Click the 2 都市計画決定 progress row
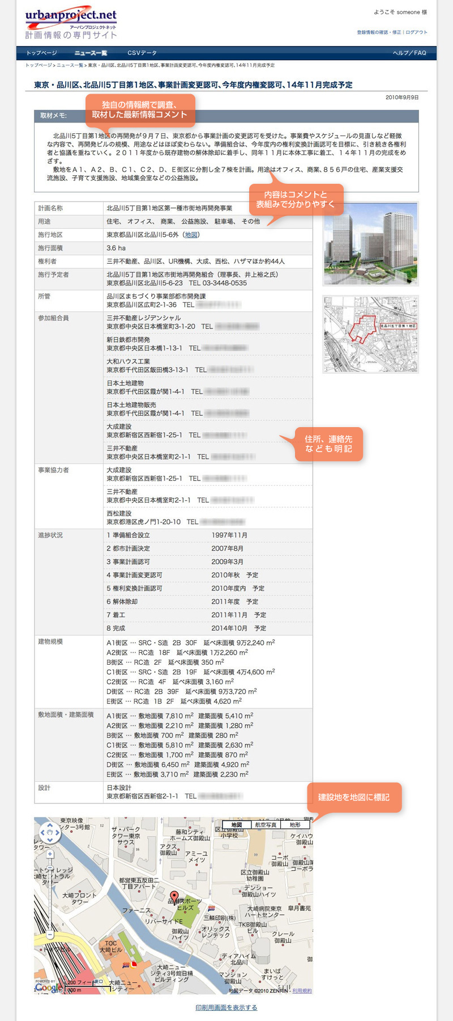Screen dimensions: 453x1021 [208, 549]
